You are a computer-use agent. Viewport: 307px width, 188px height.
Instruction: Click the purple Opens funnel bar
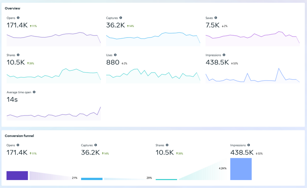[x=17, y=176]
